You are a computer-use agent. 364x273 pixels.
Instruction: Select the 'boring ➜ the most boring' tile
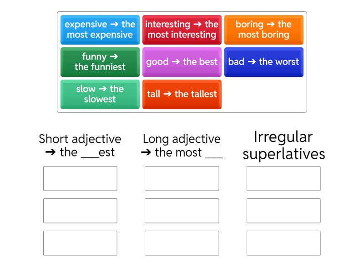264,30
